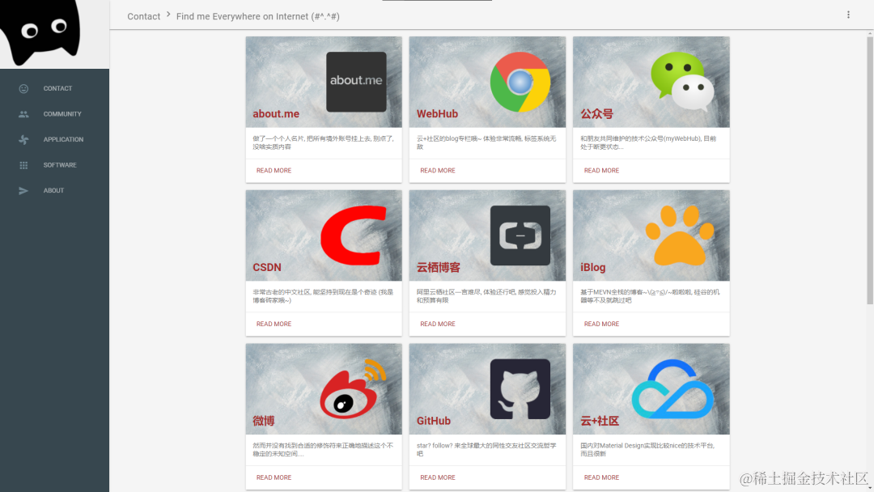
Task: Click the Aliyun logo on 云栖博客 card
Action: coord(520,235)
